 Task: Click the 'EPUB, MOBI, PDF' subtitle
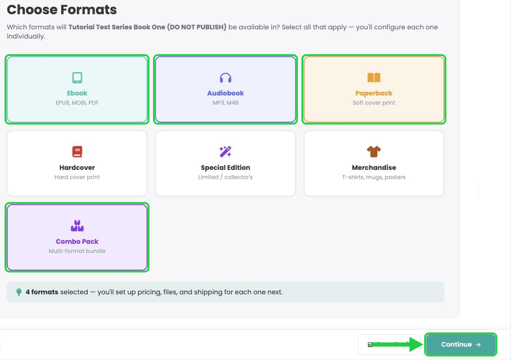pyautogui.click(x=77, y=102)
